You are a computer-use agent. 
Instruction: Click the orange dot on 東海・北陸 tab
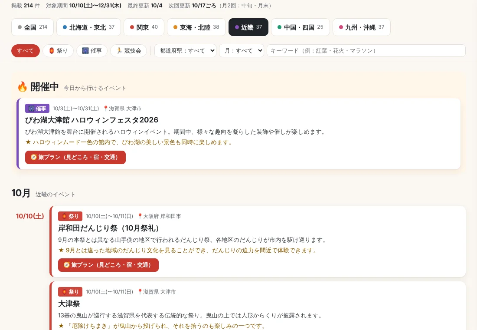(x=175, y=27)
